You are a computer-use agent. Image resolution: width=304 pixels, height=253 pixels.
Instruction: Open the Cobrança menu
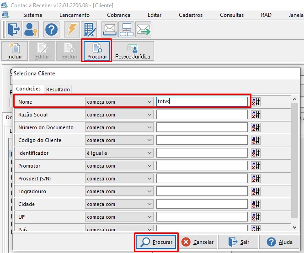pos(118,15)
